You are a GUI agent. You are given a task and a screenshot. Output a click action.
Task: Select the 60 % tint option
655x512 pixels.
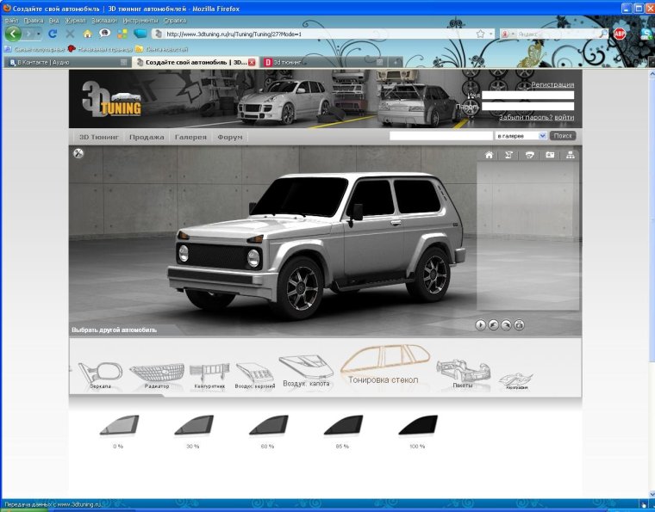coord(267,426)
